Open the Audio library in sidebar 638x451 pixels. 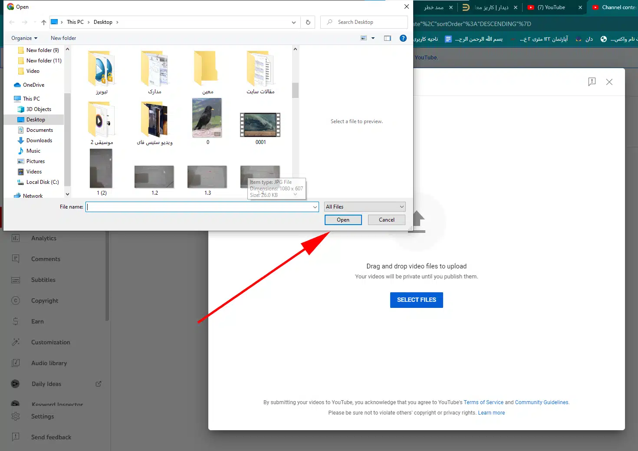pos(49,363)
